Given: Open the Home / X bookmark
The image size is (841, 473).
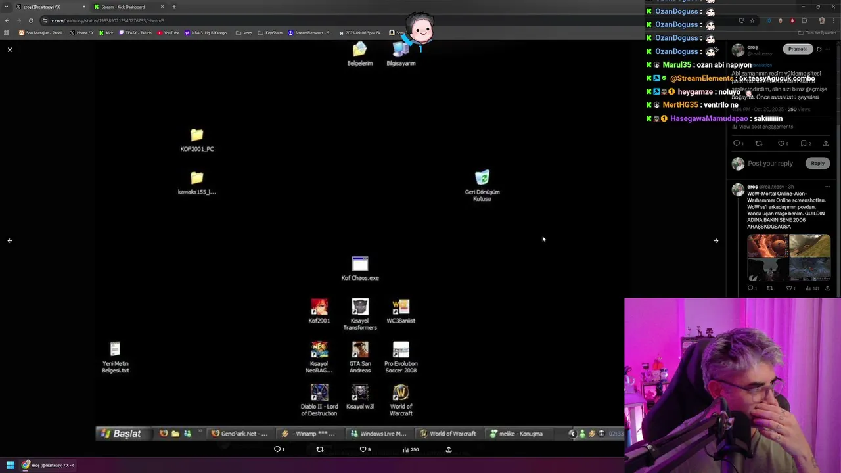Looking at the screenshot, I should [x=81, y=32].
